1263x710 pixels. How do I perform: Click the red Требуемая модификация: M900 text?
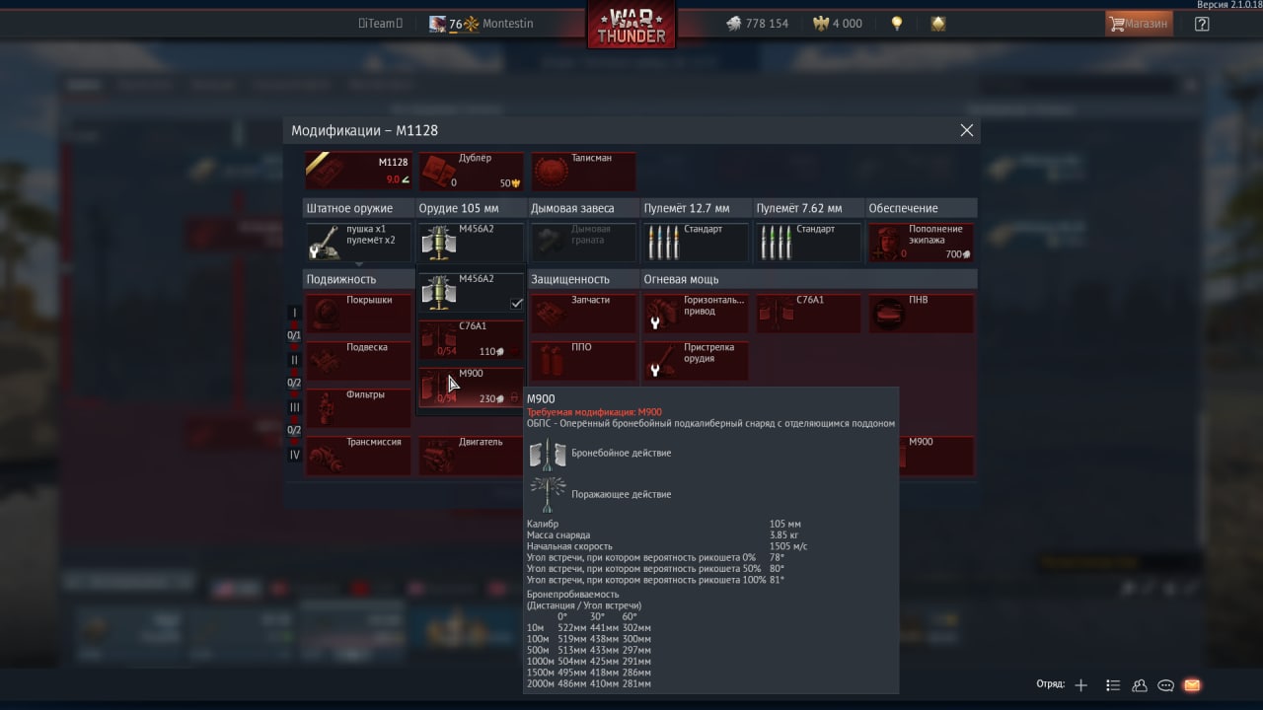tap(594, 412)
